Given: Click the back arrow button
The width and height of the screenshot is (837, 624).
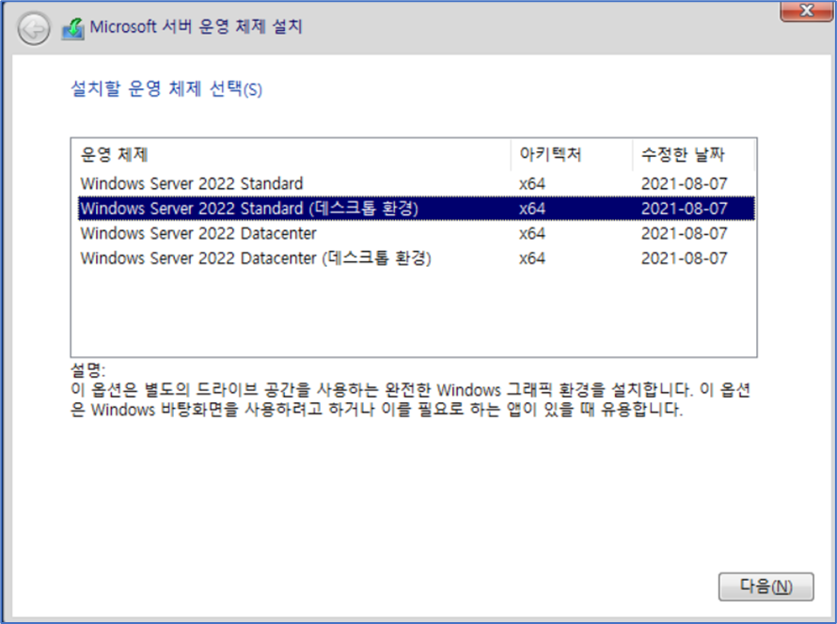Looking at the screenshot, I should 34,28.
